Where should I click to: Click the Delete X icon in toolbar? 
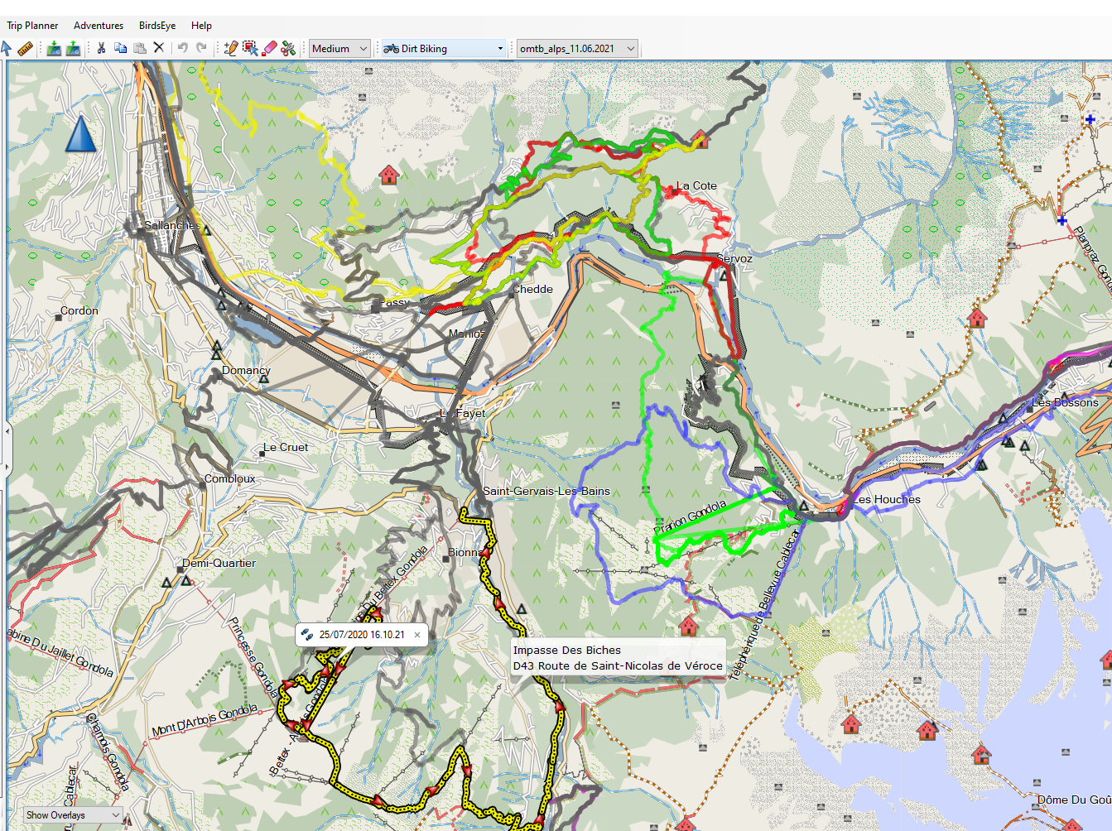[x=159, y=49]
